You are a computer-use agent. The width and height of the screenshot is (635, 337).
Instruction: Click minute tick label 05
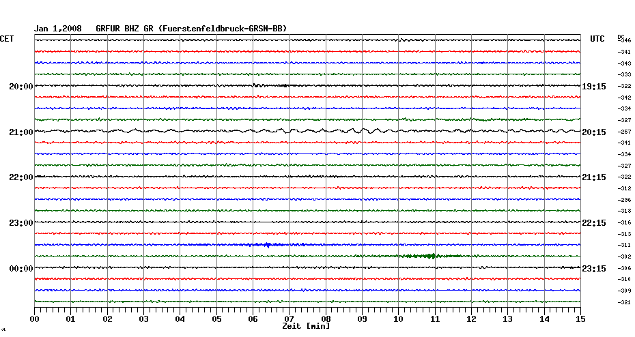point(216,319)
